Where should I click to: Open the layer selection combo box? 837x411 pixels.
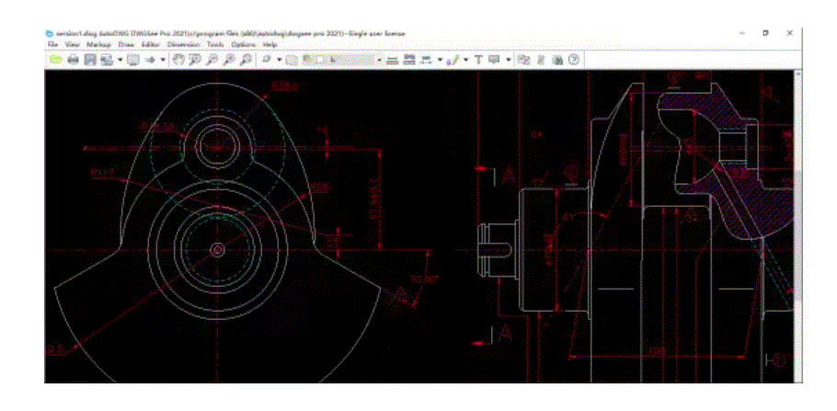(x=341, y=59)
